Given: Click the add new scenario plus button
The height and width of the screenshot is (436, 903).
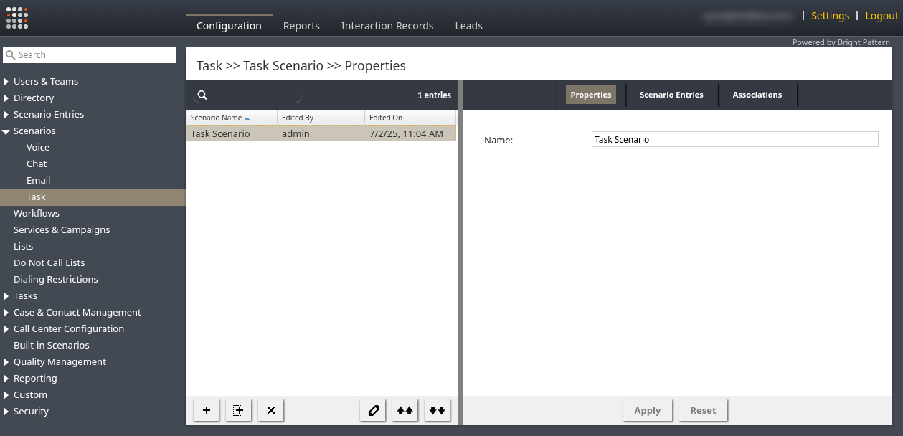Looking at the screenshot, I should tap(207, 410).
